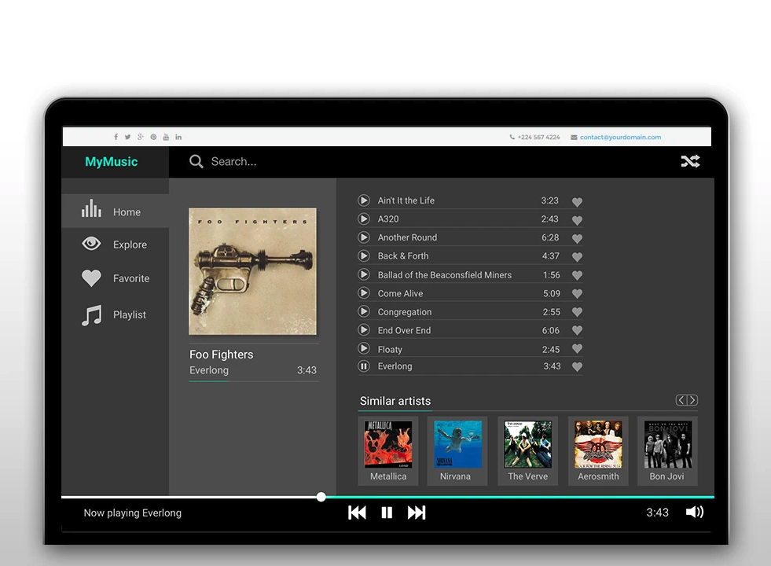The image size is (771, 566).
Task: Toggle the heart for End Over End
Action: pos(577,330)
